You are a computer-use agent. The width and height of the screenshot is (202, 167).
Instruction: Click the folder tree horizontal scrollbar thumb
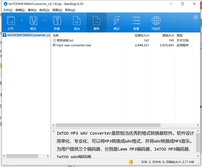(22, 156)
